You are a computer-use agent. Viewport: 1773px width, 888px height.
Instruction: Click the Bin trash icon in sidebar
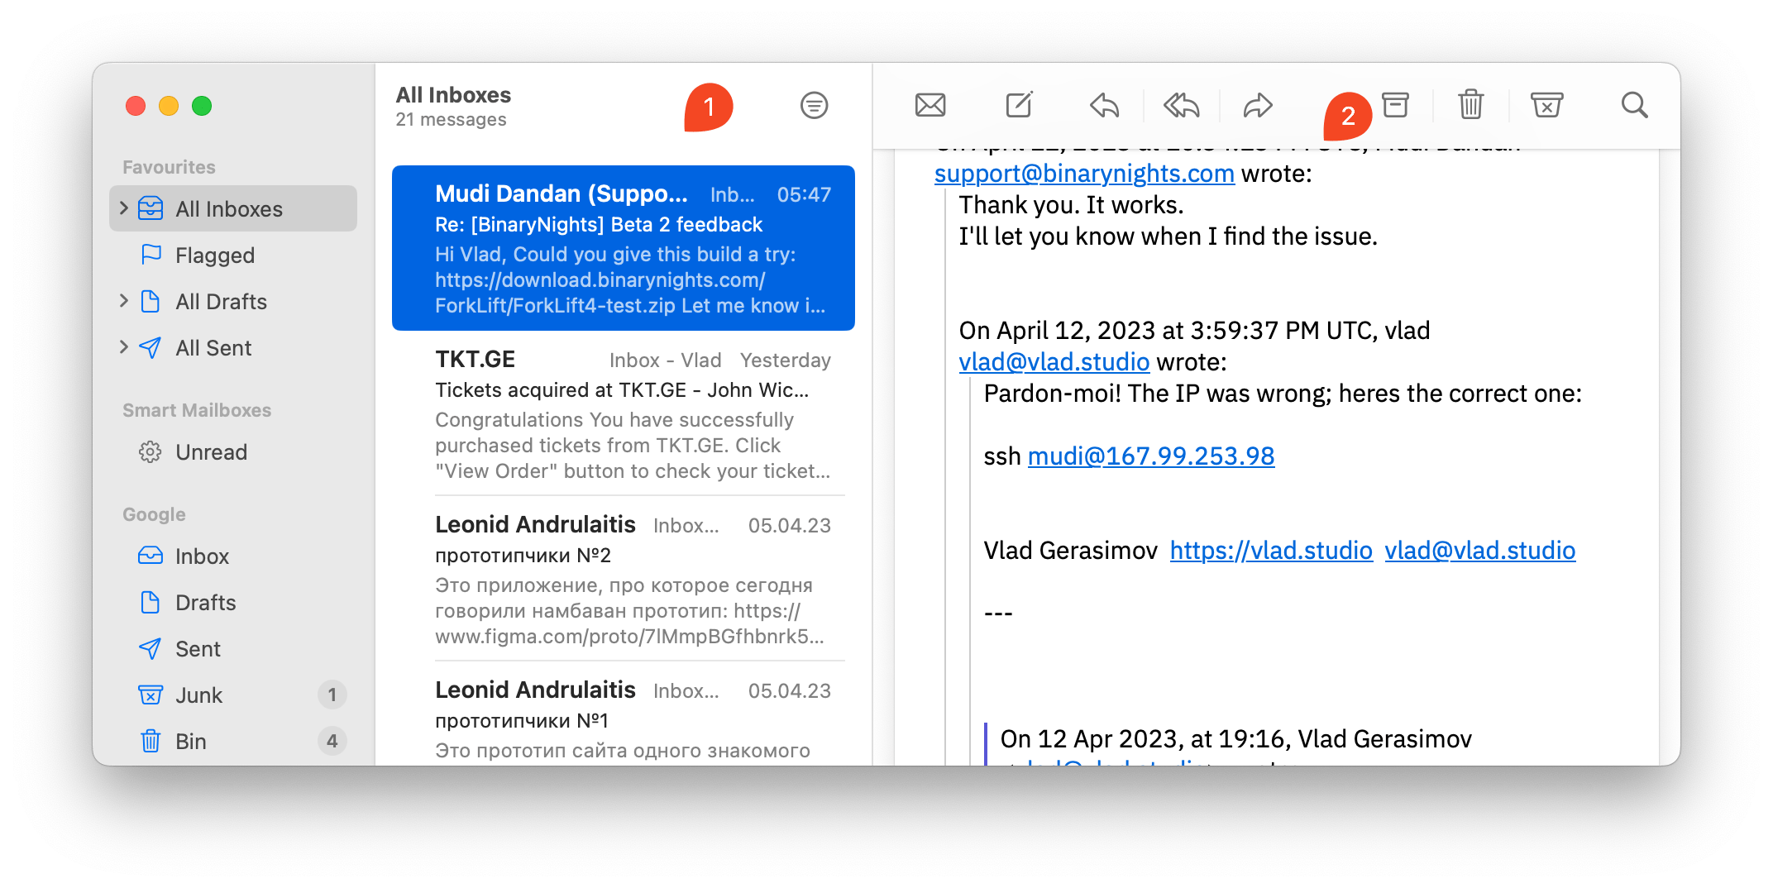151,741
